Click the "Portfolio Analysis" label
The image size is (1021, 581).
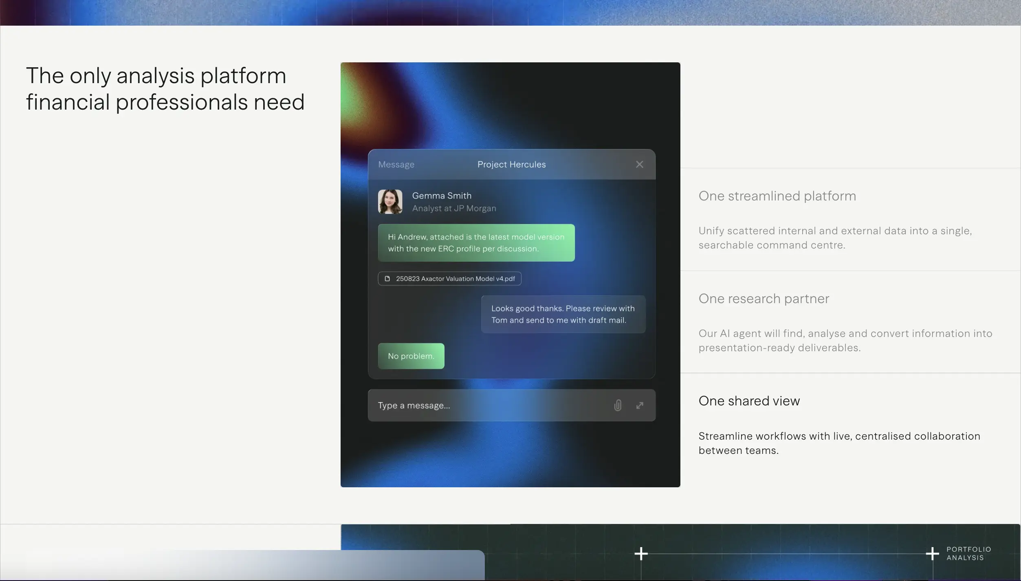(x=968, y=554)
